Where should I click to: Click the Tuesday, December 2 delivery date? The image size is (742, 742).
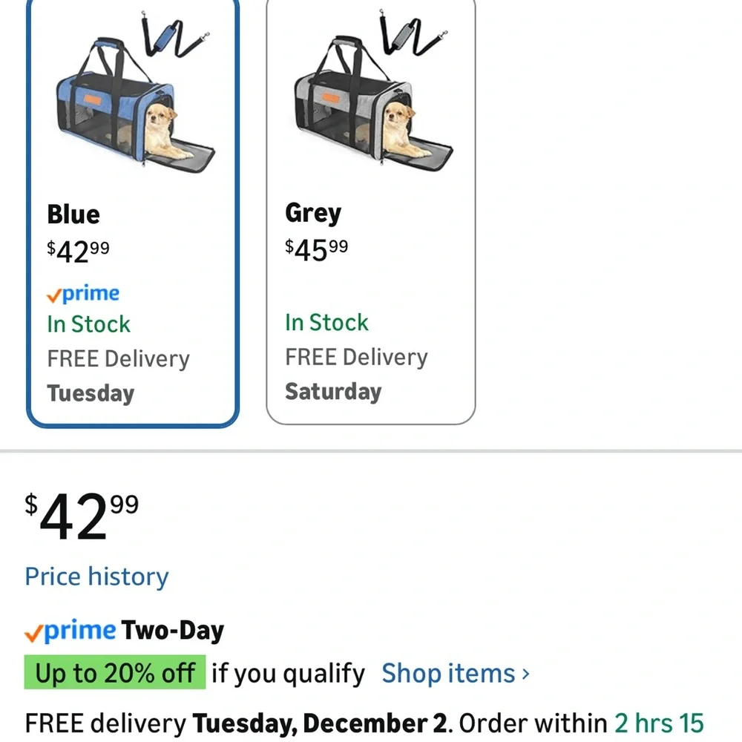(321, 722)
